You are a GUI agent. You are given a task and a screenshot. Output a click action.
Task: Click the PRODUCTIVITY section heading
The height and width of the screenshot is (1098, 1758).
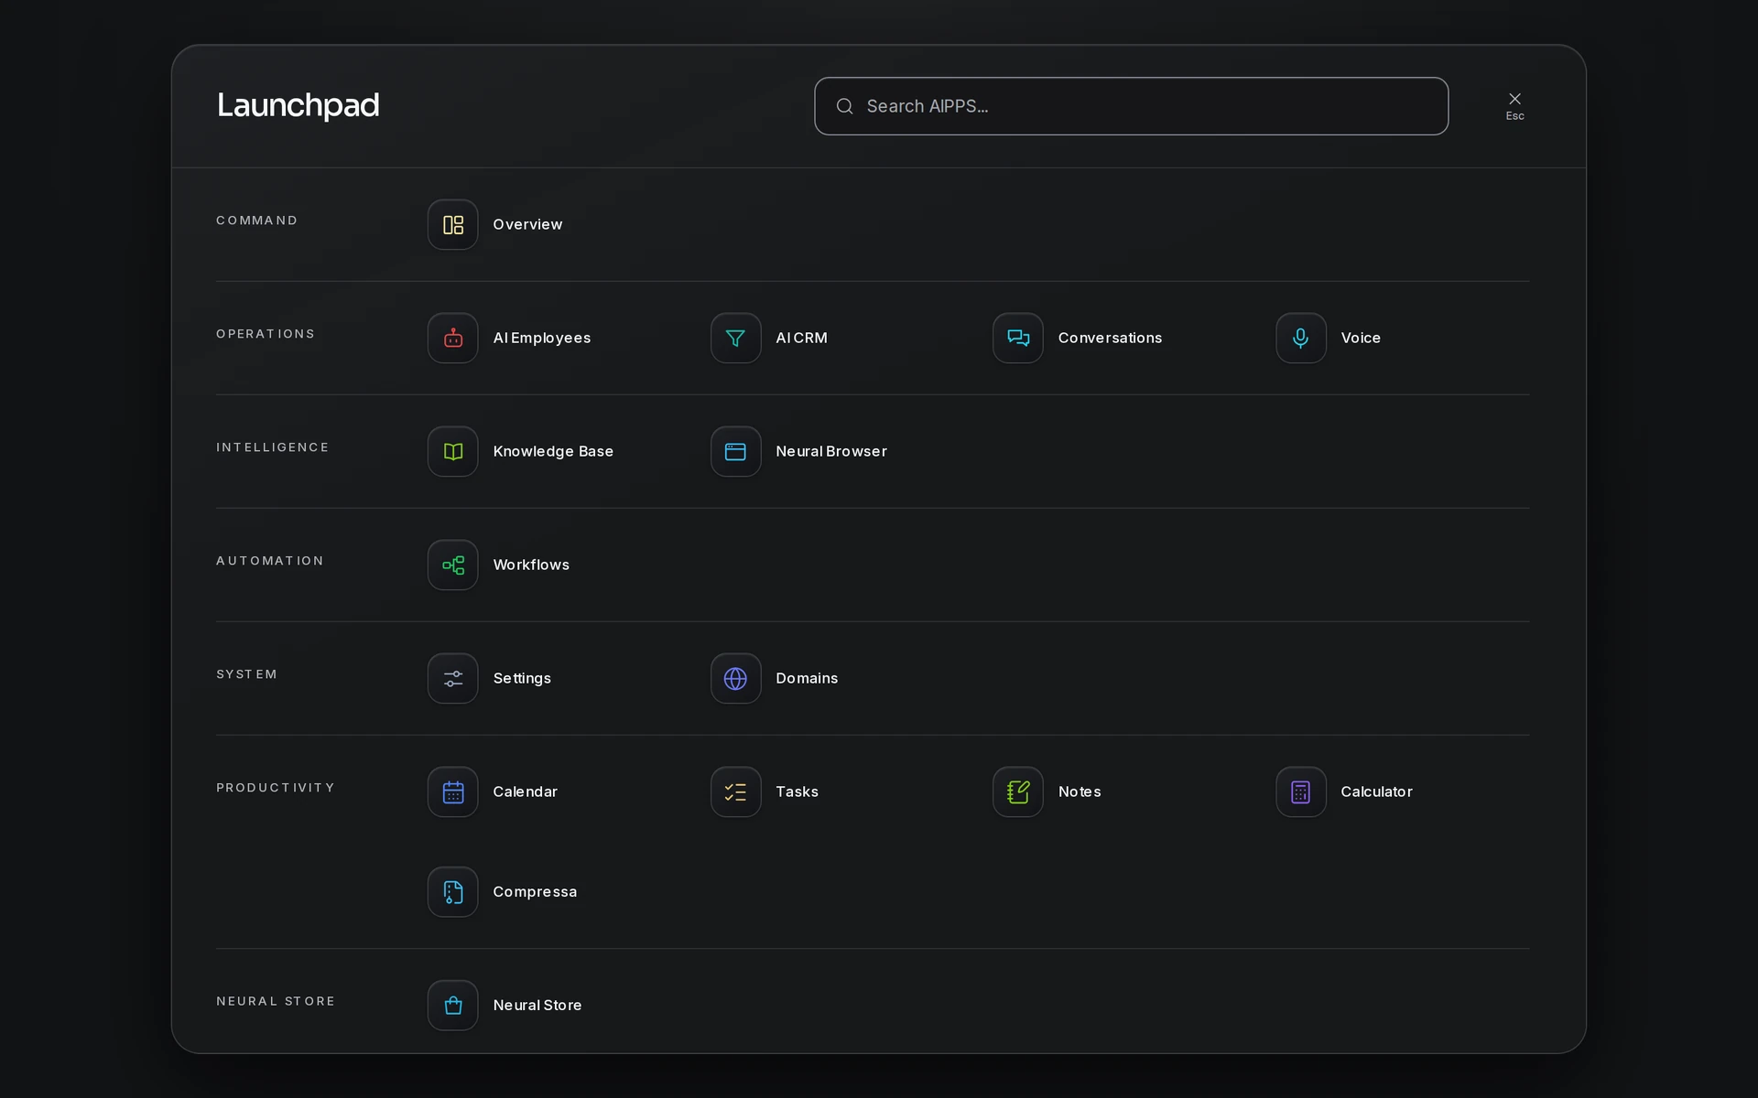click(276, 788)
